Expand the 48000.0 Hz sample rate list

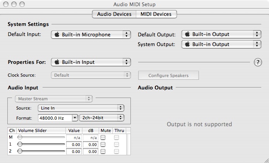pos(75,117)
